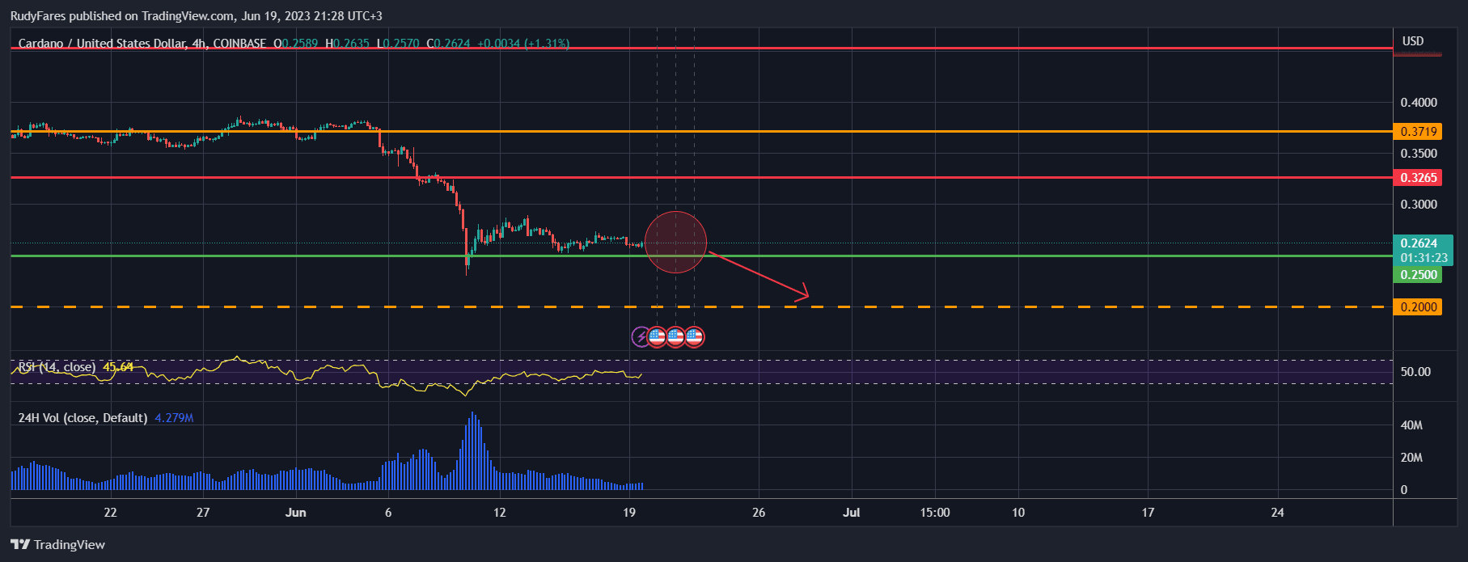The height and width of the screenshot is (562, 1468).
Task: Open the RSI (14, close) indicator legend
Action: pos(57,367)
